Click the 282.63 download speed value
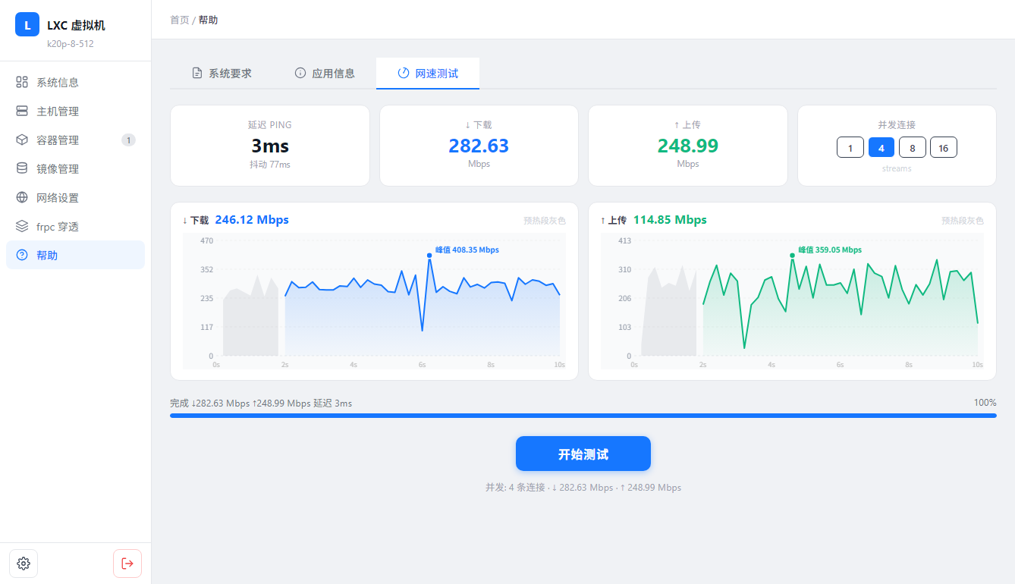The image size is (1015, 584). 479,146
